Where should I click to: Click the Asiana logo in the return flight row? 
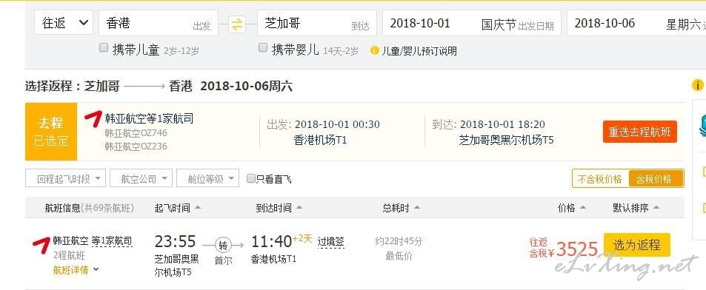(41, 246)
